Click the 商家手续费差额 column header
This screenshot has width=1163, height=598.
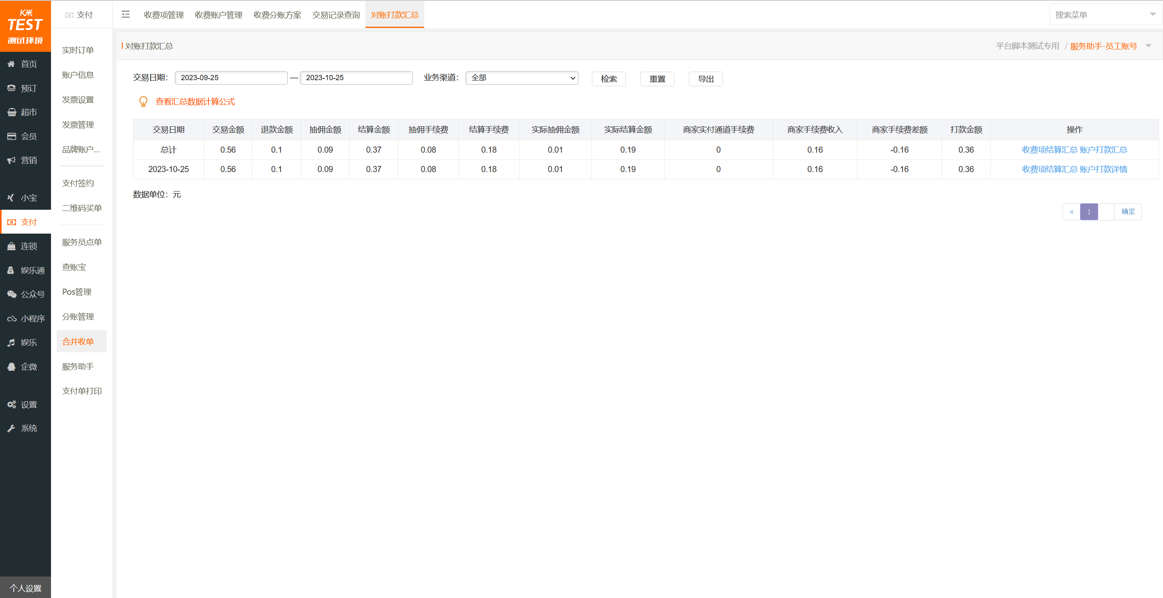899,130
